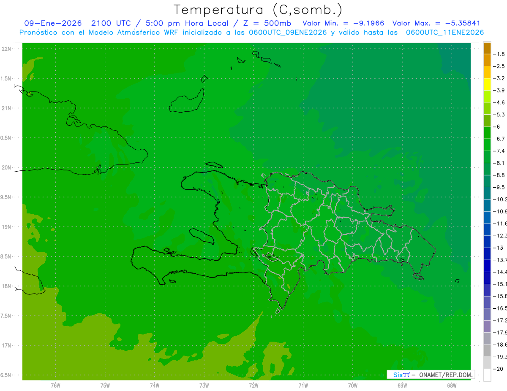Viewport: 507px width, 391px height.
Task: Click the '74W' longitude label
Action: coord(154,385)
